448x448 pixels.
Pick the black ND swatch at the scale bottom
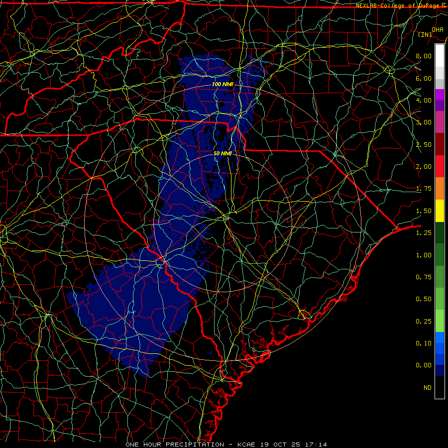pyautogui.click(x=440, y=387)
